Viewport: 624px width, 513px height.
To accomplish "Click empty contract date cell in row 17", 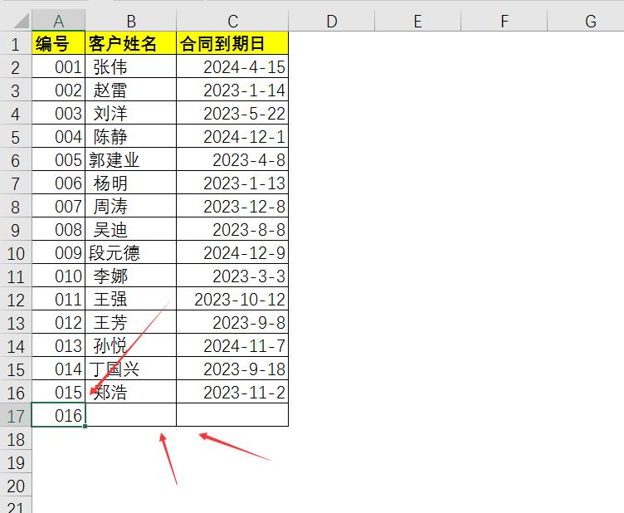I will pos(232,415).
